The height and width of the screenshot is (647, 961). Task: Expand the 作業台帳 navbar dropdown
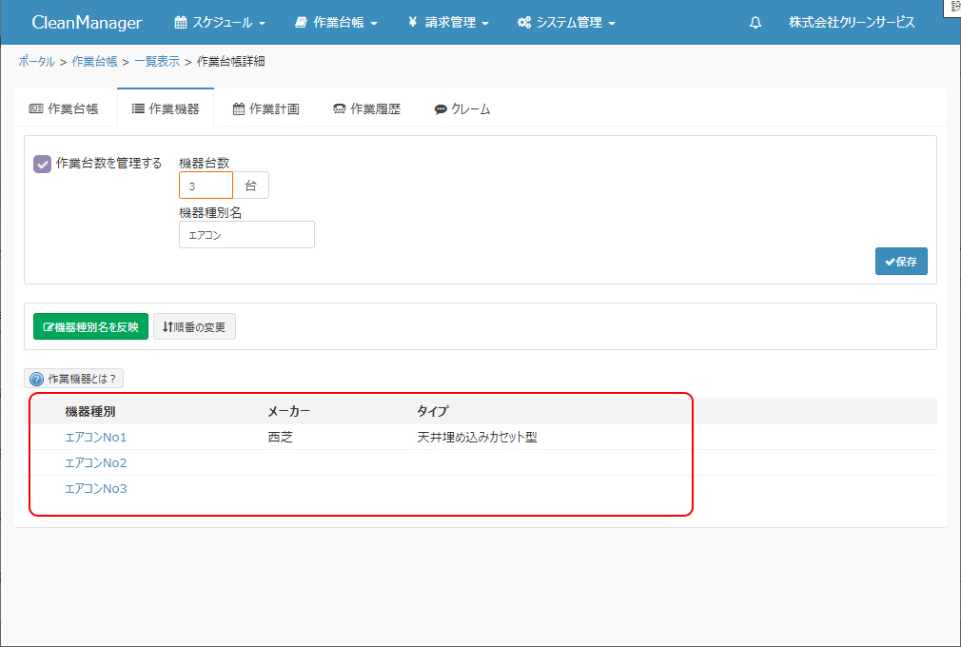pos(336,22)
